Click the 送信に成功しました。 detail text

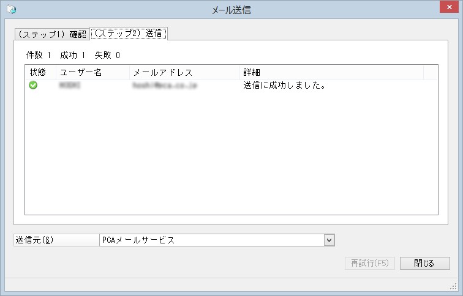click(285, 86)
